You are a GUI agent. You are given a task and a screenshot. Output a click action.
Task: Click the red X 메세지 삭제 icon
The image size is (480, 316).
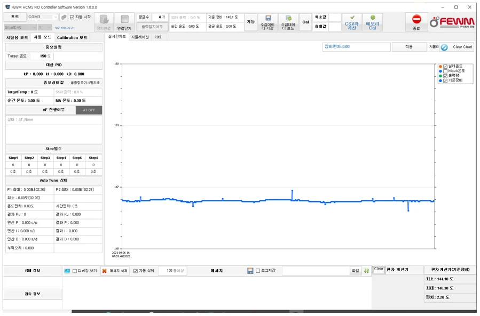click(105, 271)
